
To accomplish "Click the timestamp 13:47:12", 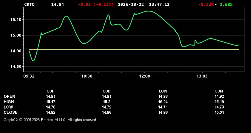I will [x=159, y=4].
